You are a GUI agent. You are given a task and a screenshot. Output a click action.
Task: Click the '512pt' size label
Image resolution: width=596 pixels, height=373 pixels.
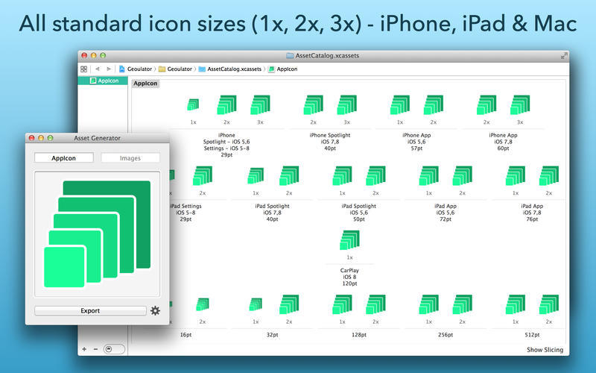tap(532, 334)
